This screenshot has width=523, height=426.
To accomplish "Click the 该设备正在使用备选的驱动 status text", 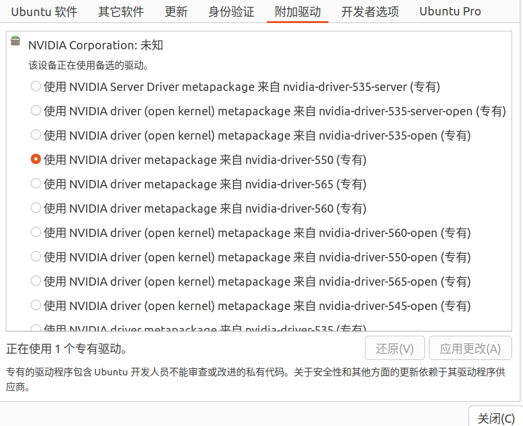I will point(88,65).
